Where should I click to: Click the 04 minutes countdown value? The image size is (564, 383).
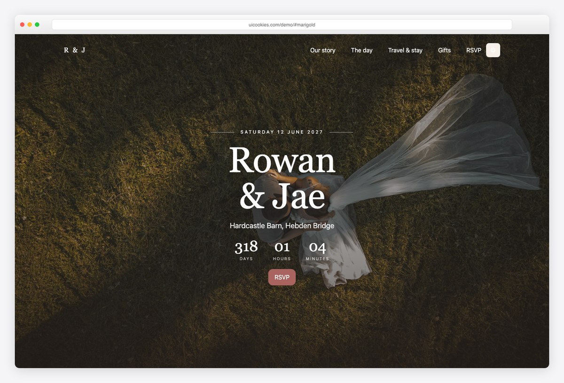point(317,247)
